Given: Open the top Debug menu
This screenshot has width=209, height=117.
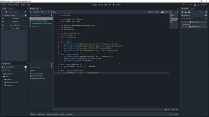Looking at the screenshot, I should pyautogui.click(x=17, y=5).
